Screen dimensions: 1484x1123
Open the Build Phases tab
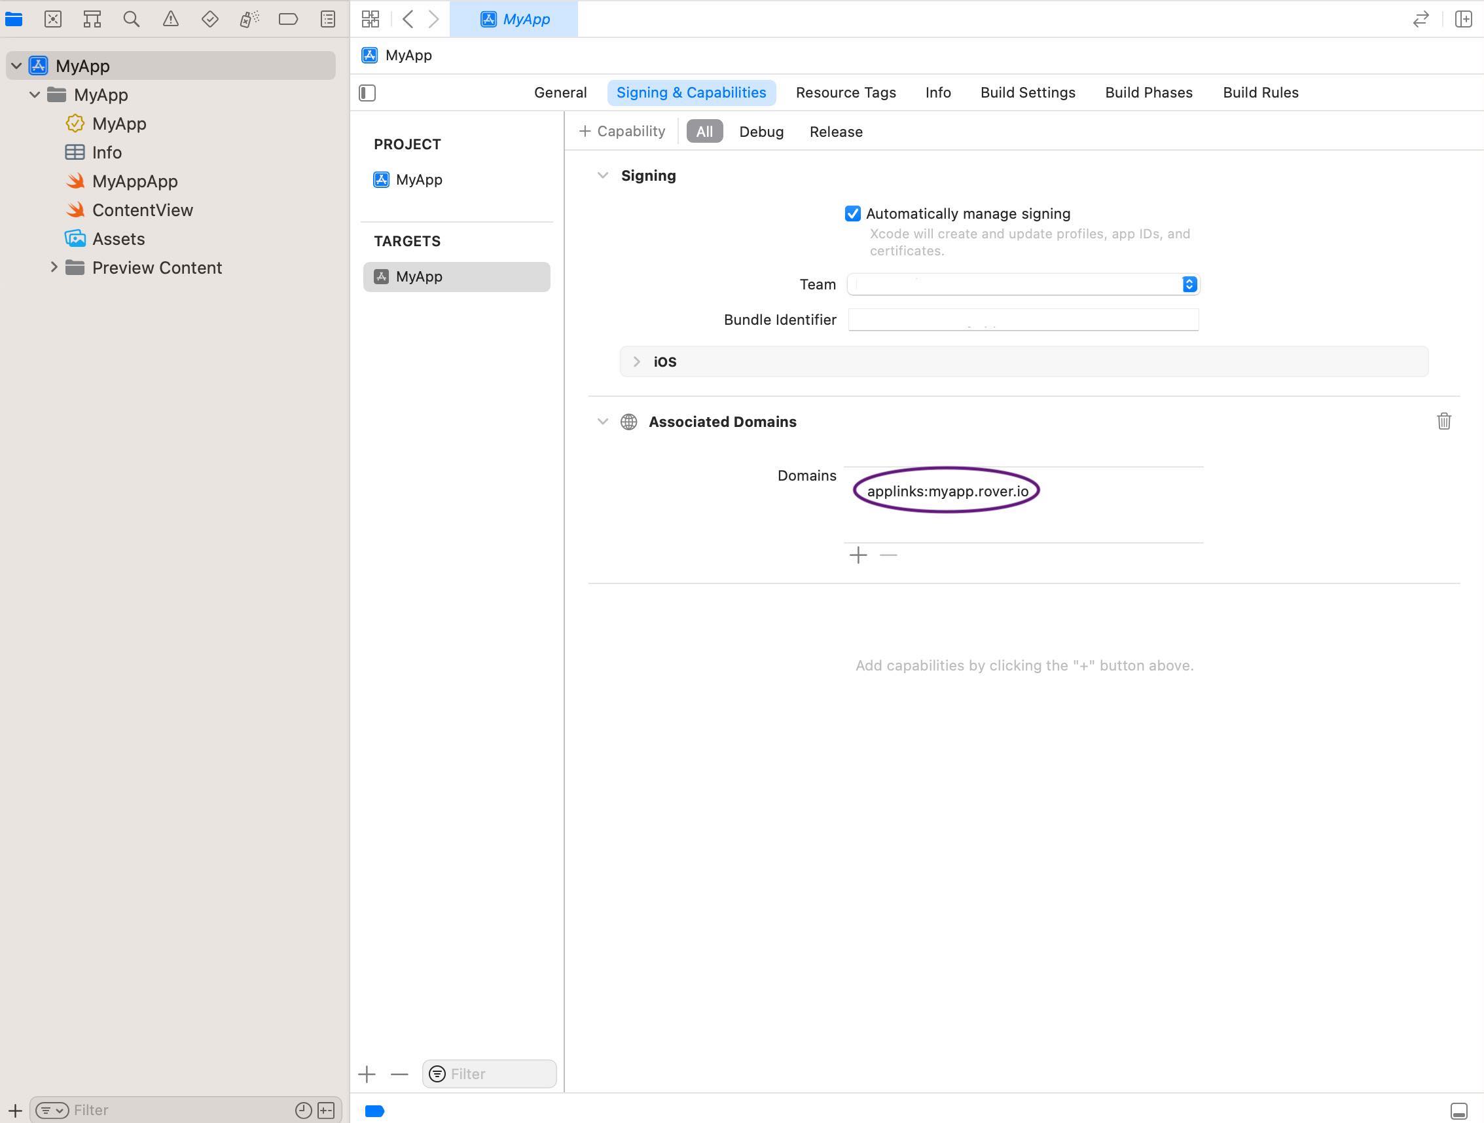(x=1149, y=92)
